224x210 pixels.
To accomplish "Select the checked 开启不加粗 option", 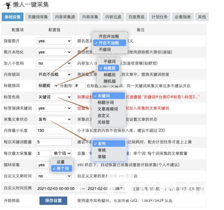I will (x=110, y=43).
